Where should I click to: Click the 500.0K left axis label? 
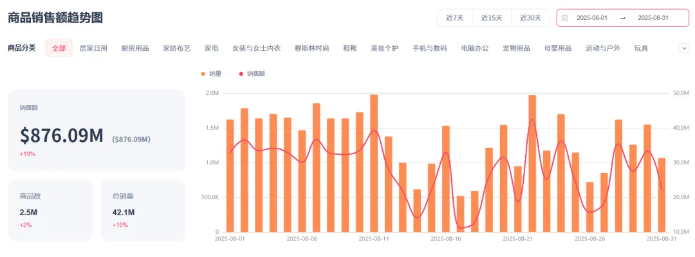click(209, 197)
